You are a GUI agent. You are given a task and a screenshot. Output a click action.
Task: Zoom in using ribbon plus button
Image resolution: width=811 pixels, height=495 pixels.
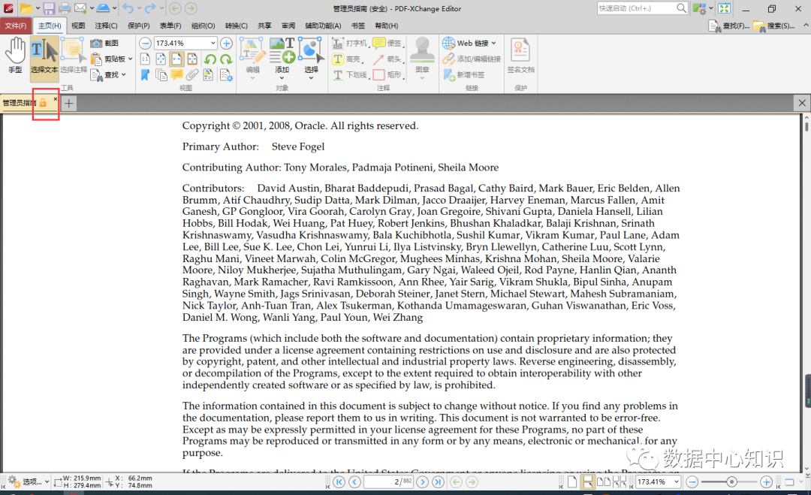pyautogui.click(x=226, y=44)
